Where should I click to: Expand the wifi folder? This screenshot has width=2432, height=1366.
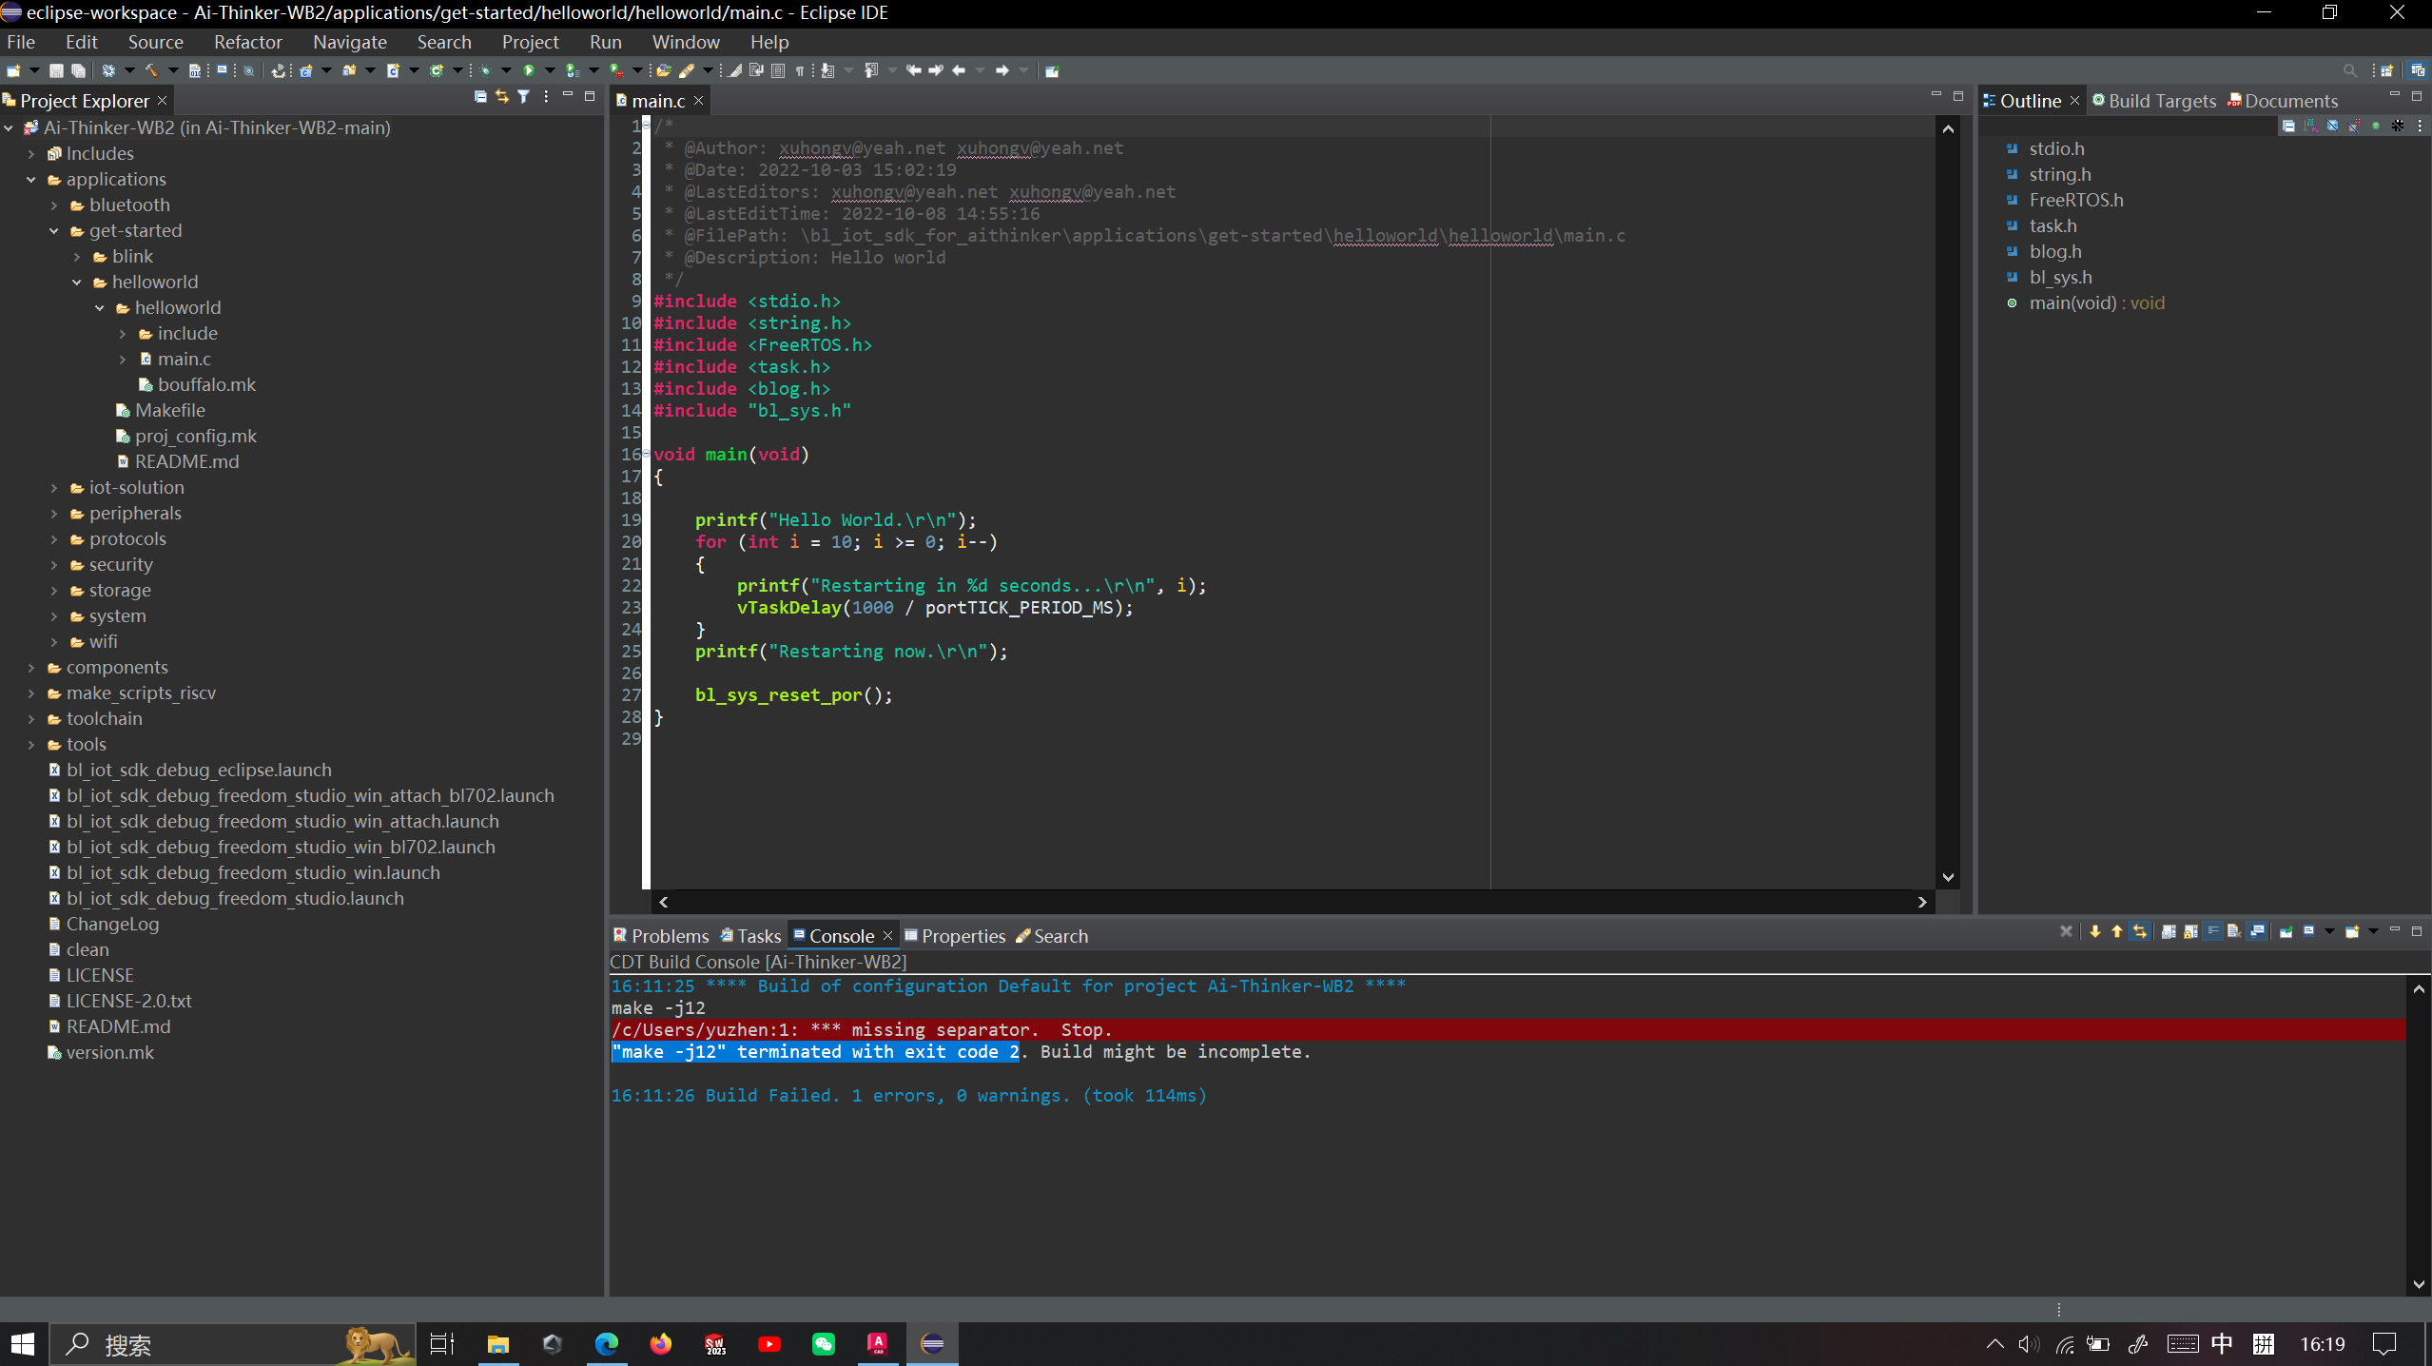[54, 641]
